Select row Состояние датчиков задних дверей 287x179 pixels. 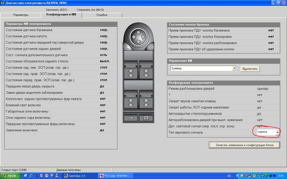click(61, 49)
